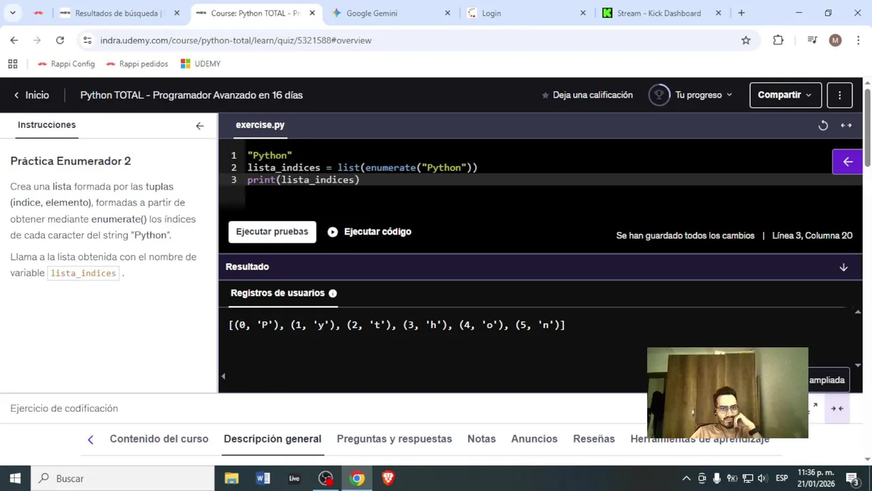Show hidden system tray icons

(x=686, y=478)
